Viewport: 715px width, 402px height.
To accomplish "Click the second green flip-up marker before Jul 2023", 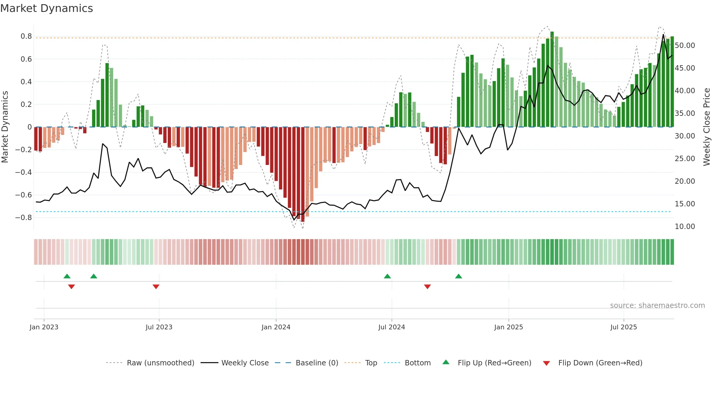I will point(94,276).
